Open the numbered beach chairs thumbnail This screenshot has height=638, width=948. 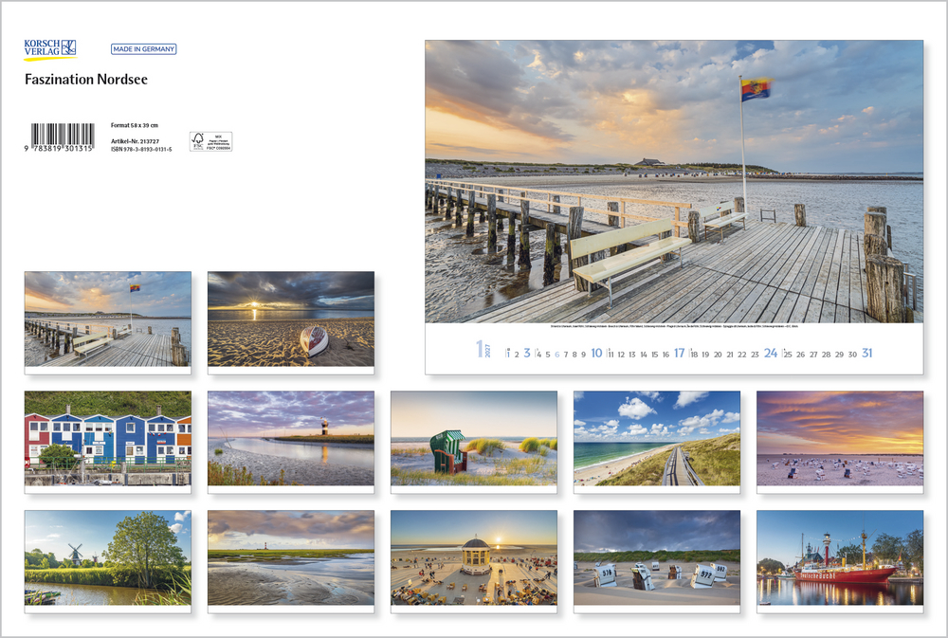pyautogui.click(x=656, y=557)
